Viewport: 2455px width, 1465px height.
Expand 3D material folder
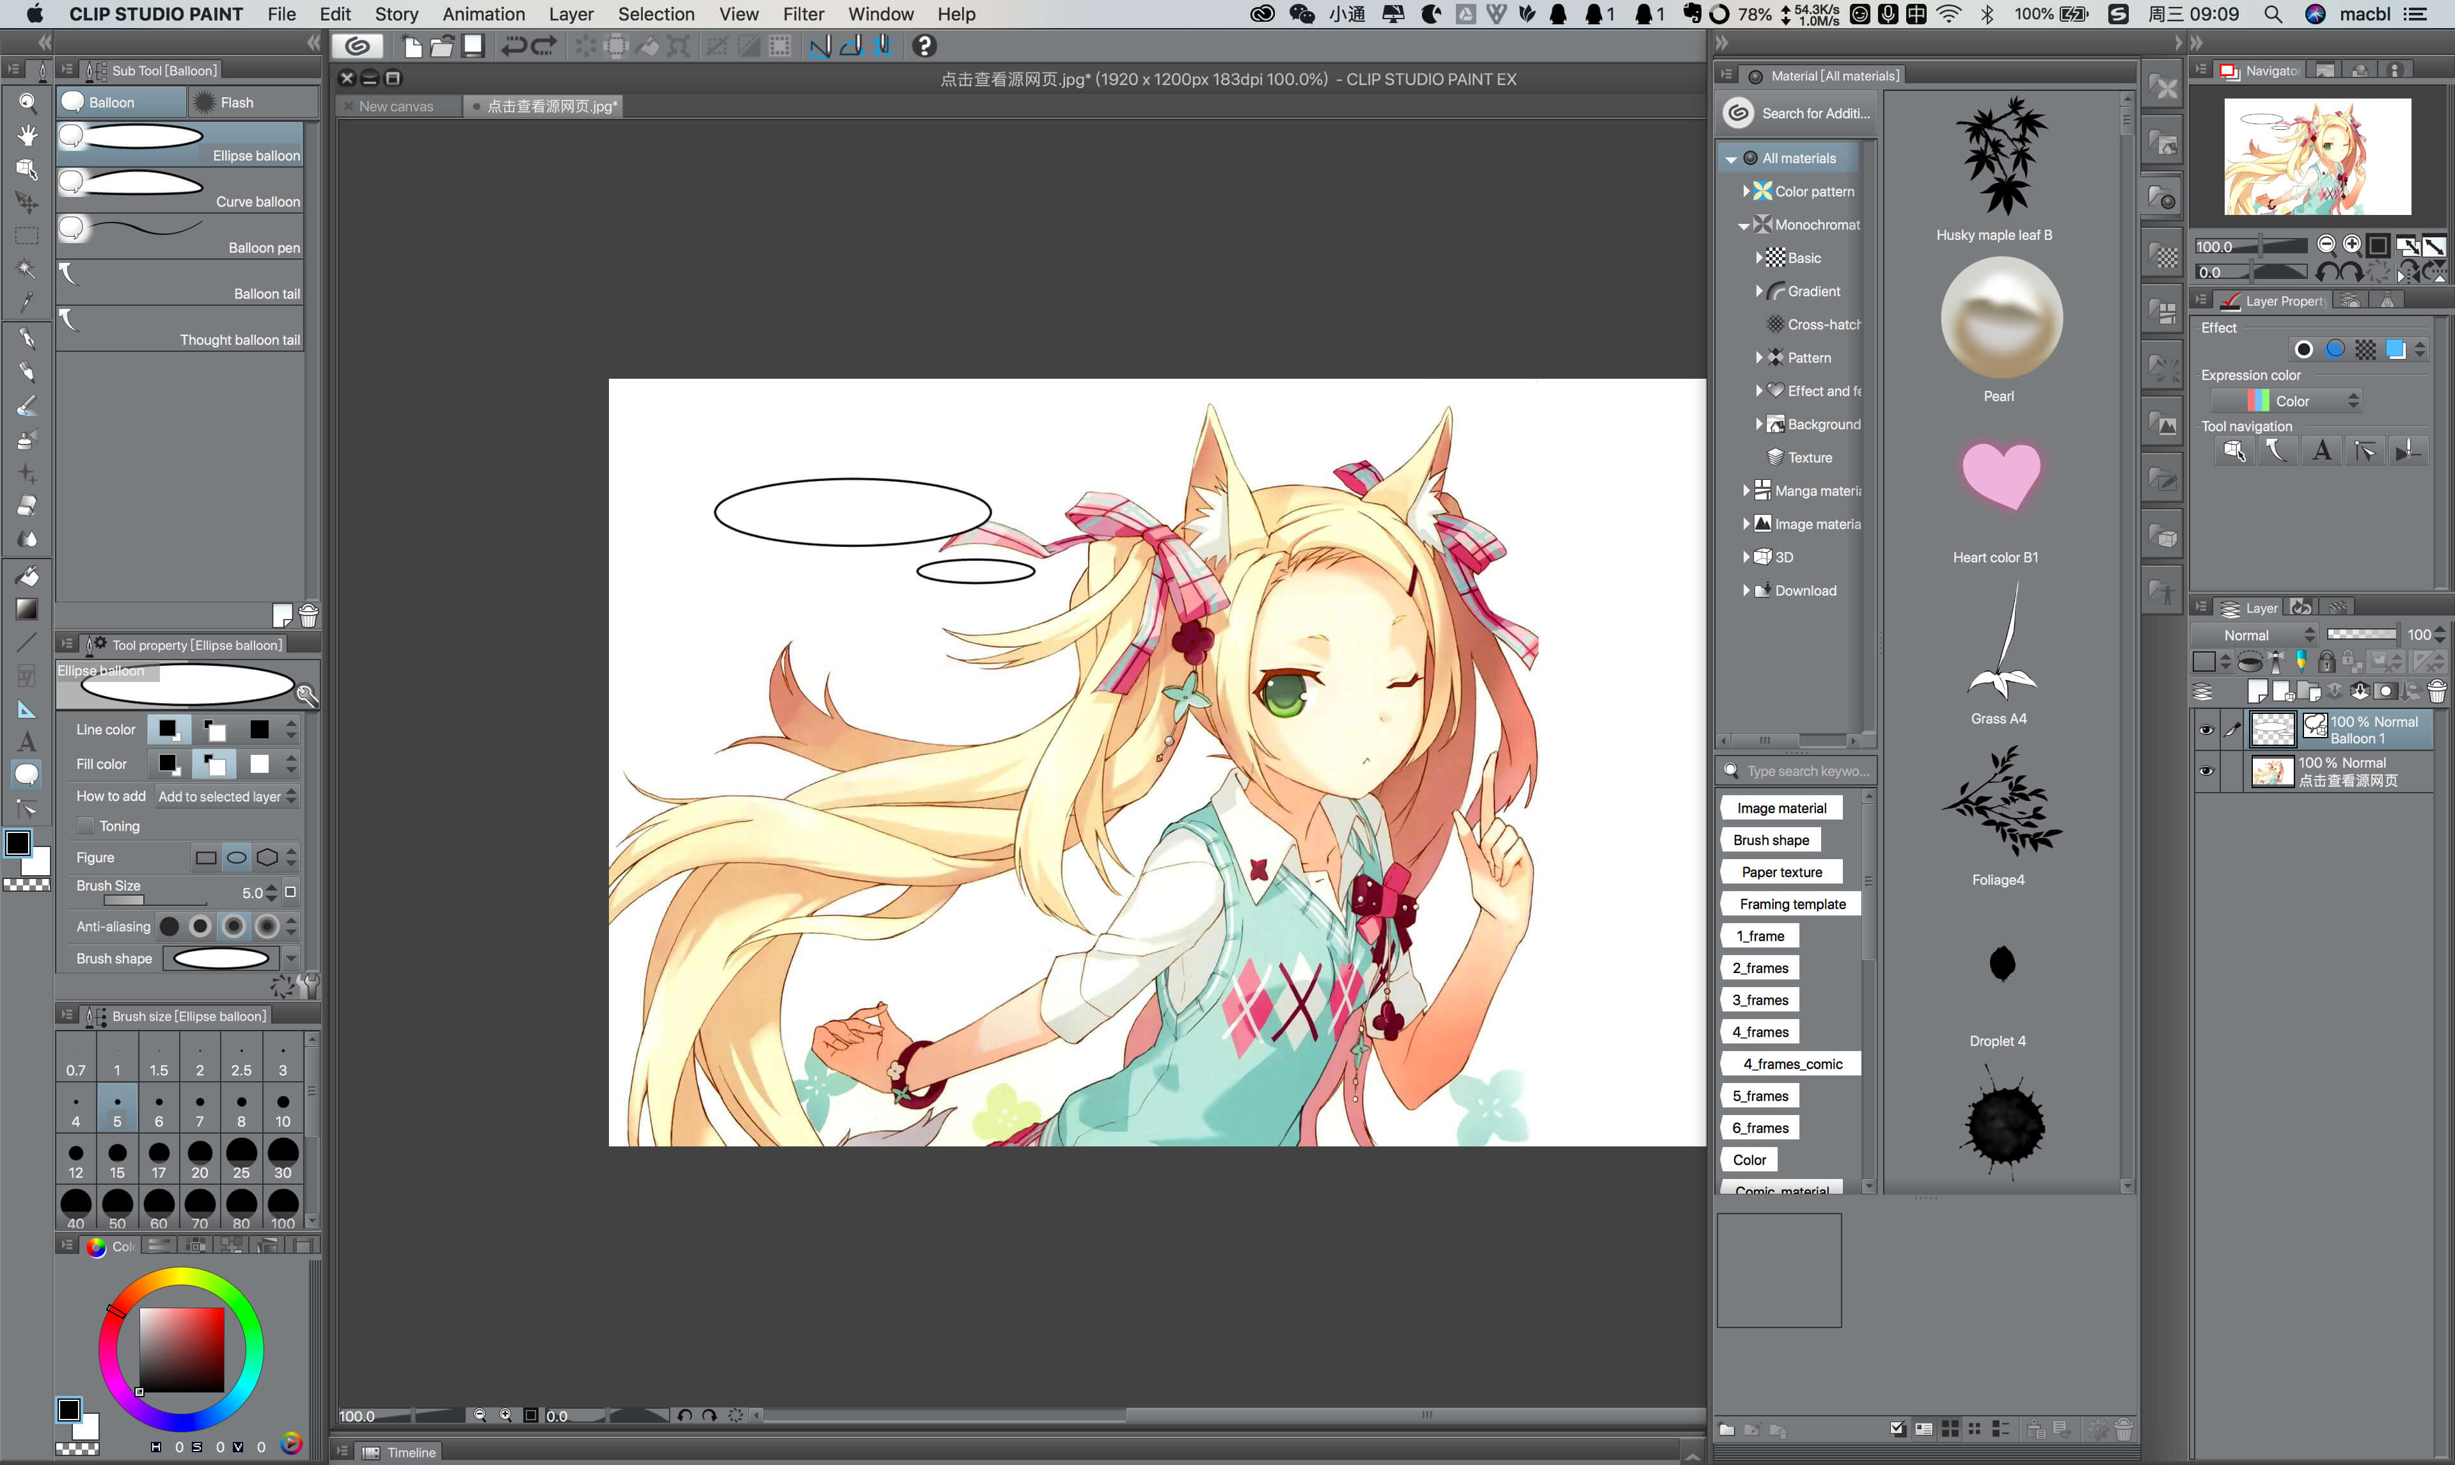[x=1746, y=557]
